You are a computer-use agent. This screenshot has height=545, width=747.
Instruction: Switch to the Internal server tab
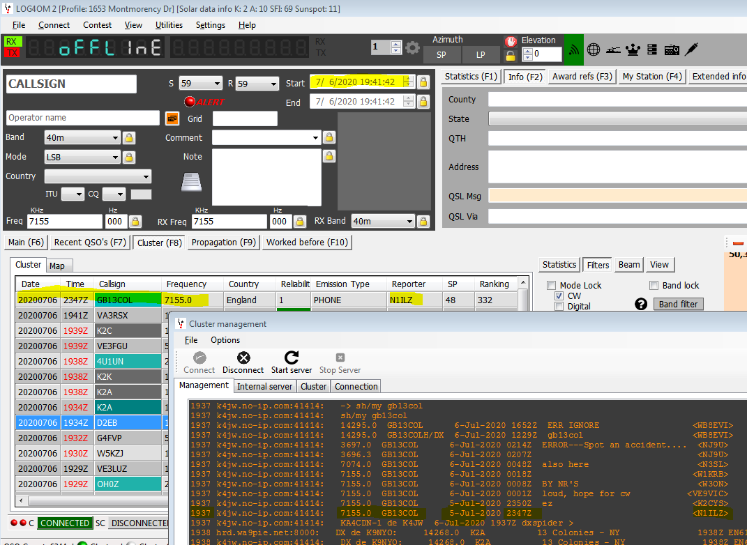click(264, 387)
